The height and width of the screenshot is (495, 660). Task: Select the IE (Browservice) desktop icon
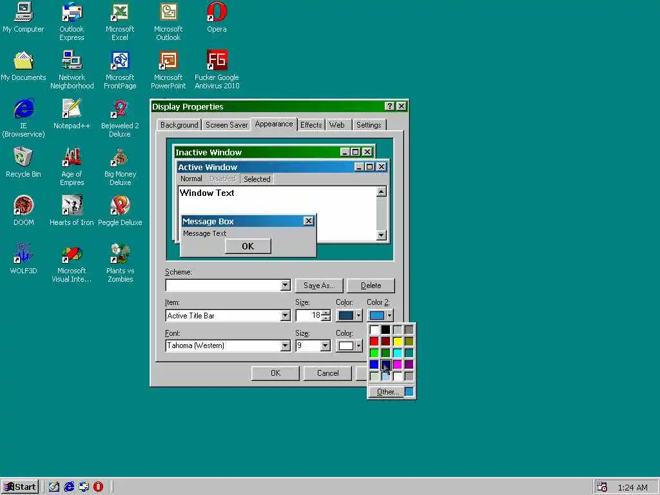(x=23, y=118)
